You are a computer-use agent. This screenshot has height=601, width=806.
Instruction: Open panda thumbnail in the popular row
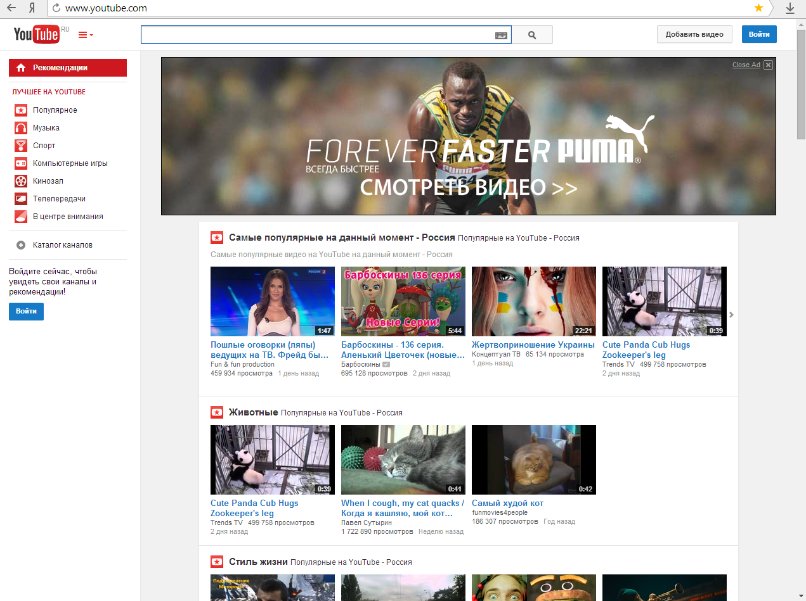pos(665,301)
